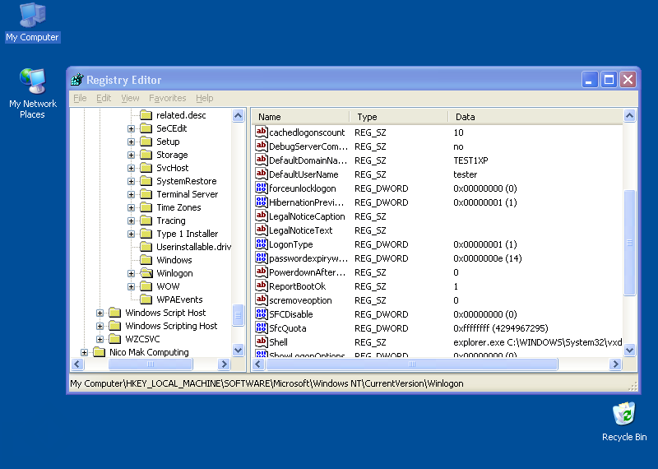This screenshot has height=469, width=658.
Task: Click the LogonType DWORD icon
Action: (261, 244)
